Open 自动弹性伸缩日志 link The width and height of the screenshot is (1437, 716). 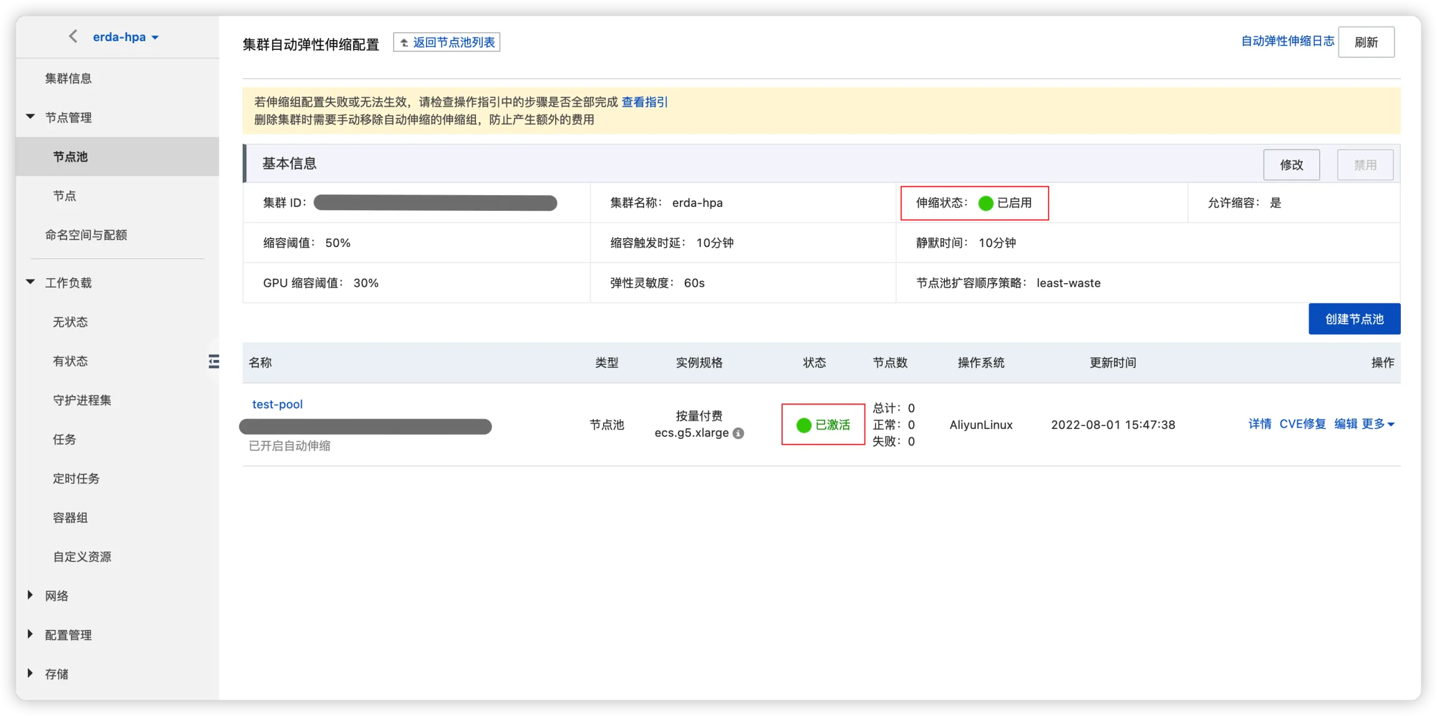pyautogui.click(x=1287, y=41)
